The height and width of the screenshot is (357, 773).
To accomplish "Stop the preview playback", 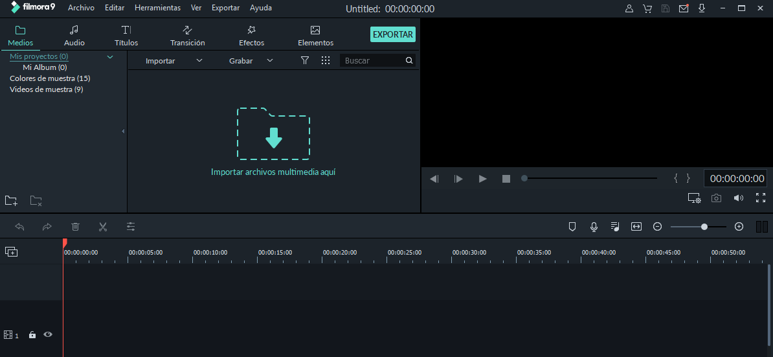I will coord(506,179).
